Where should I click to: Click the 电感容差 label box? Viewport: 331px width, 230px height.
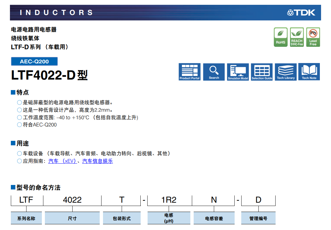(214, 218)
